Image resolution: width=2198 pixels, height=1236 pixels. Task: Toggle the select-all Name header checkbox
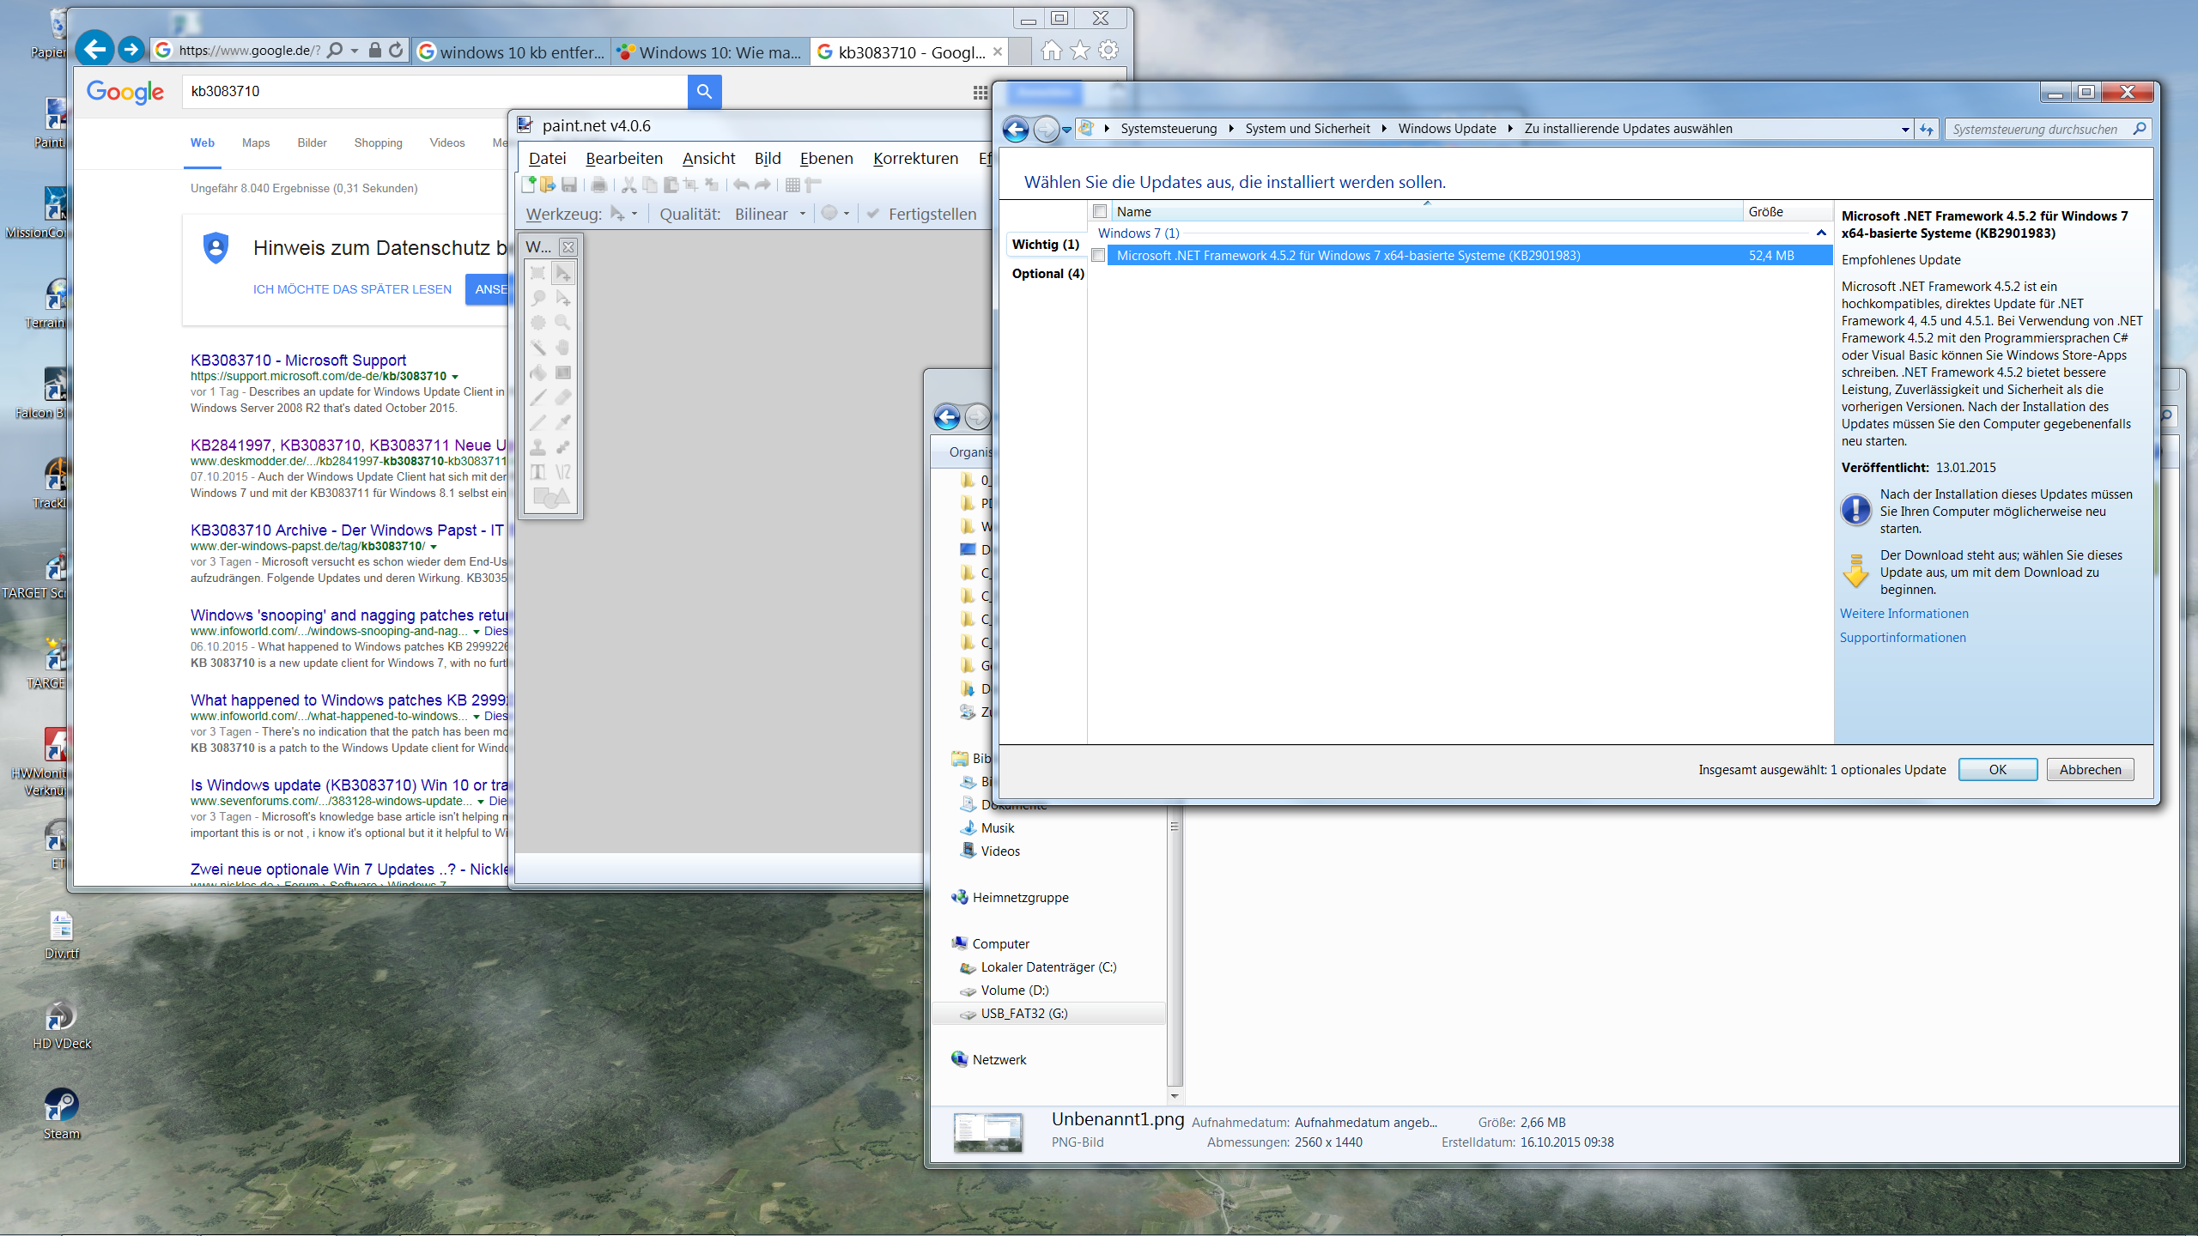[x=1100, y=211]
